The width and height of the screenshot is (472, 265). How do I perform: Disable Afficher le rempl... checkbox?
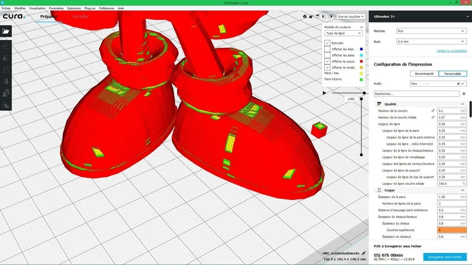click(327, 67)
